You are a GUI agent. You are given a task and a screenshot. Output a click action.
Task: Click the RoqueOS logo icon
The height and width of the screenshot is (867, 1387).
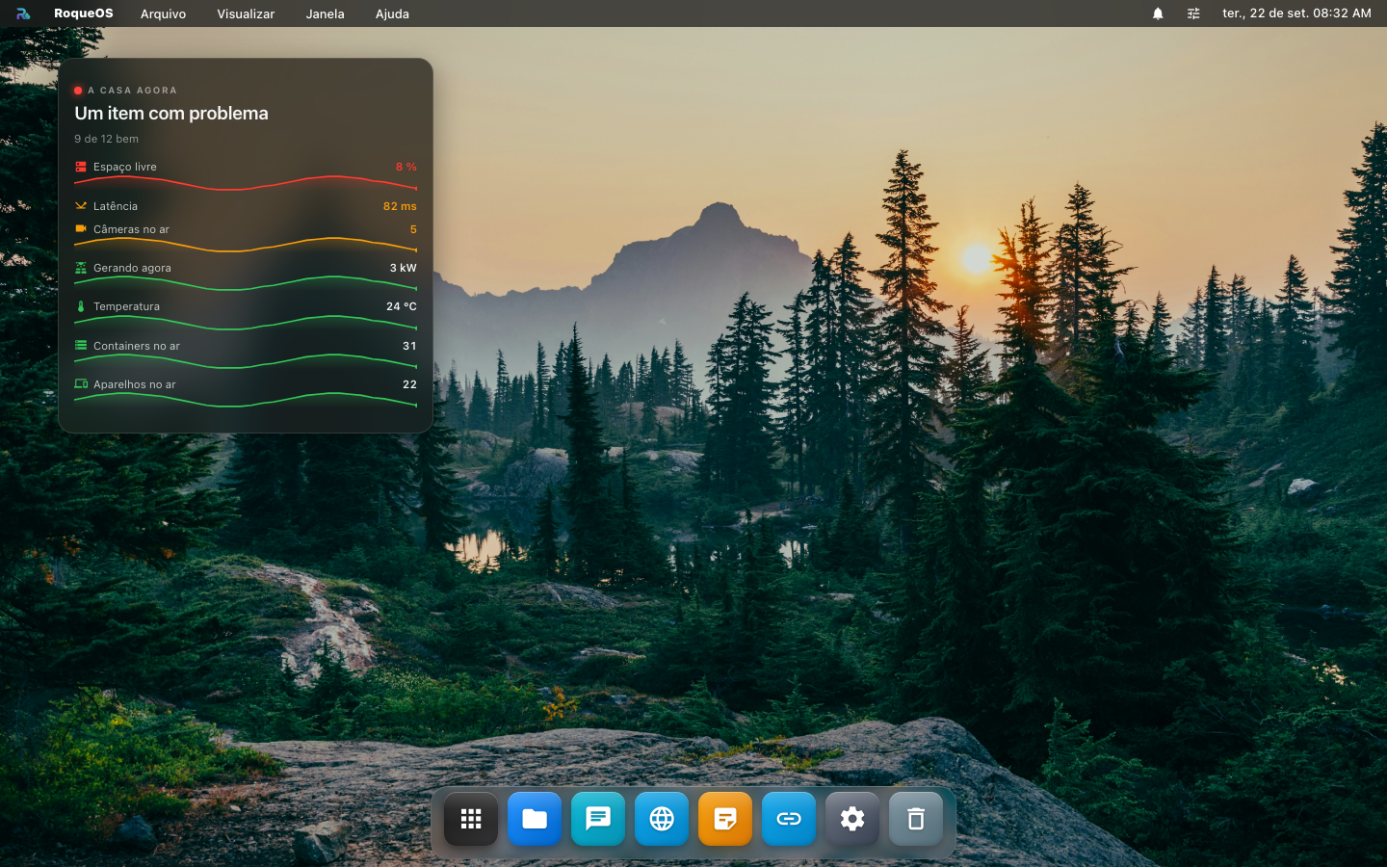tap(23, 13)
